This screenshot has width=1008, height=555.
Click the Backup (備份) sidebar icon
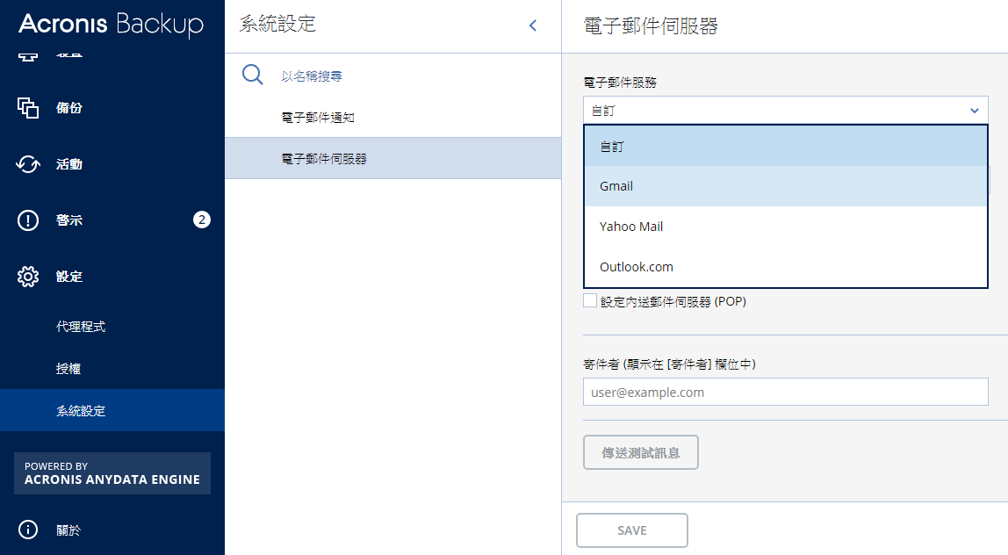tap(27, 107)
